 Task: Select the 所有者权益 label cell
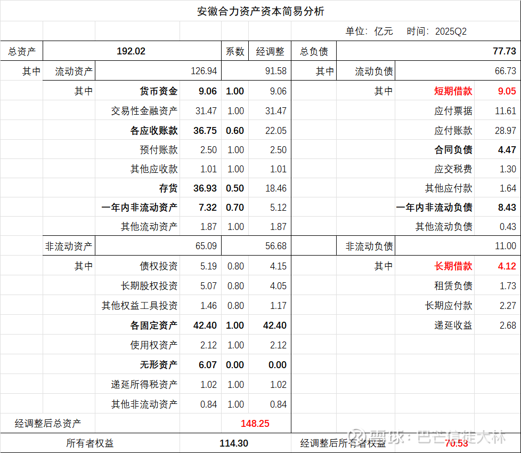pos(89,443)
